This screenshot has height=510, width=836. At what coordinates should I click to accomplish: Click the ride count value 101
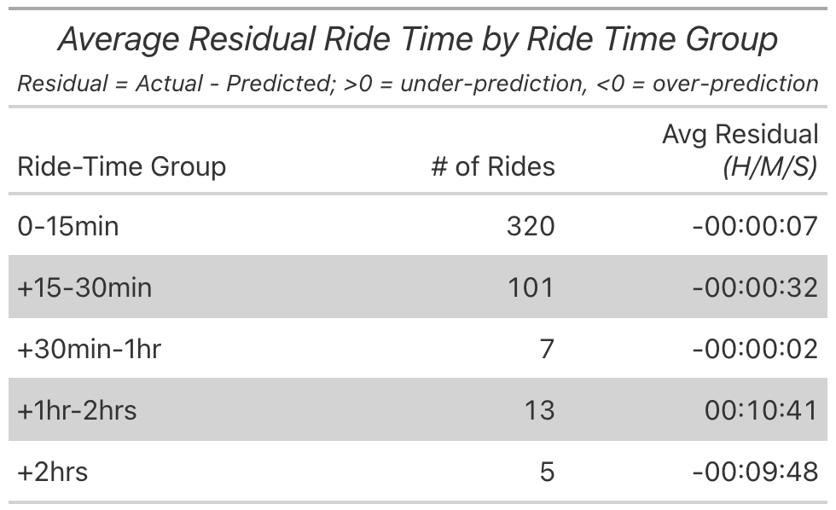click(530, 287)
